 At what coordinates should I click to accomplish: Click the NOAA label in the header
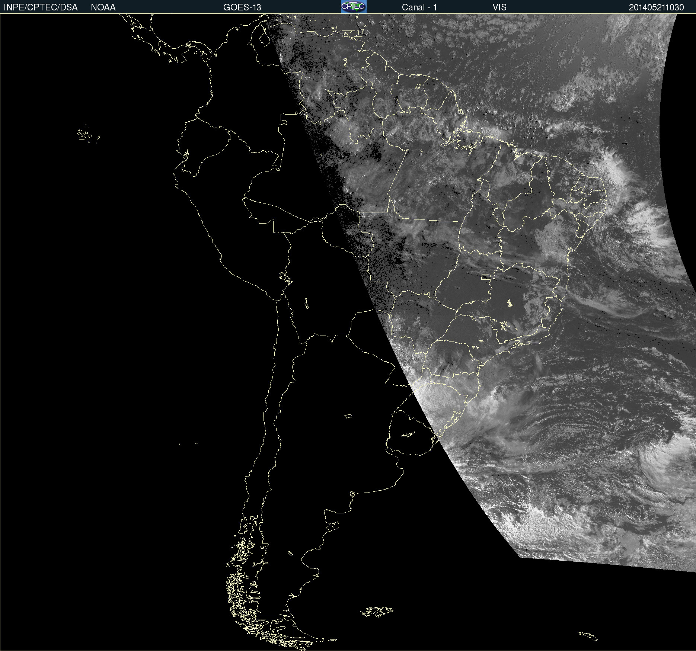point(103,7)
